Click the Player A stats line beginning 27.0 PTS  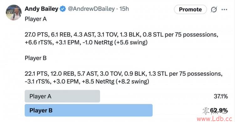click(121, 38)
